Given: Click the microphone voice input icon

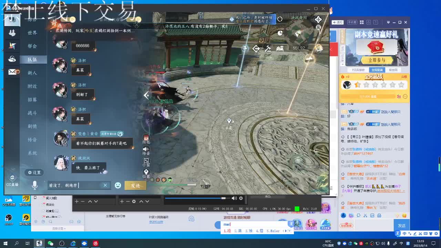Looking at the screenshot, I should tap(34, 185).
